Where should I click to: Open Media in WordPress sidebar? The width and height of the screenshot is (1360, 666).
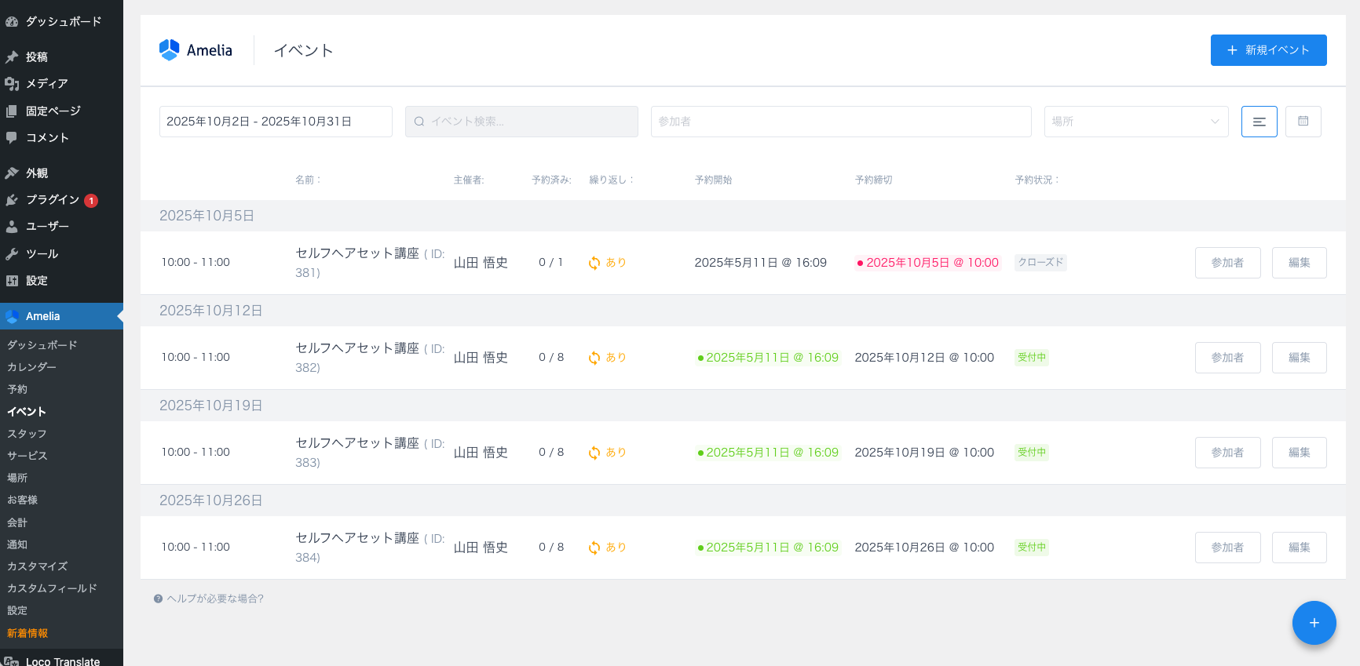[46, 84]
